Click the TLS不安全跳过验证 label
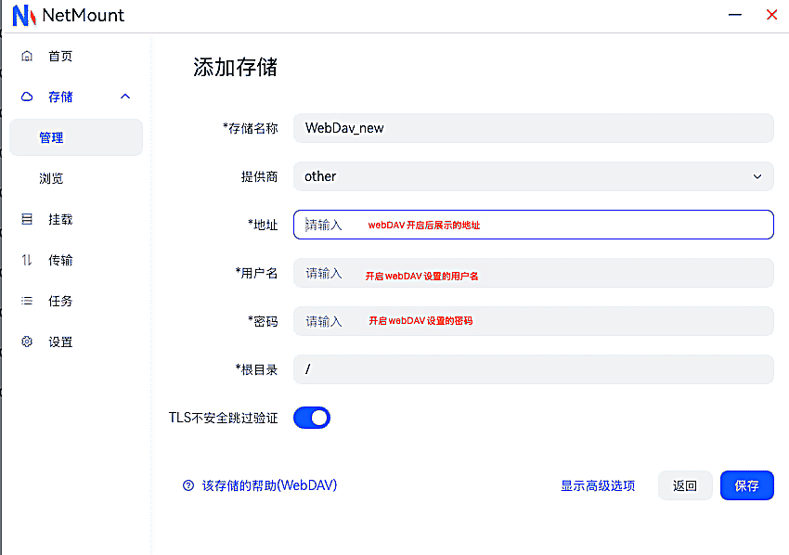 click(x=223, y=418)
